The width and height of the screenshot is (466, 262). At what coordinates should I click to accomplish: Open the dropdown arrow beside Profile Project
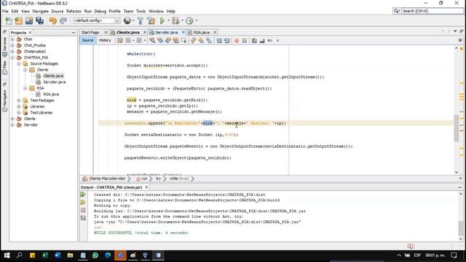click(x=196, y=20)
